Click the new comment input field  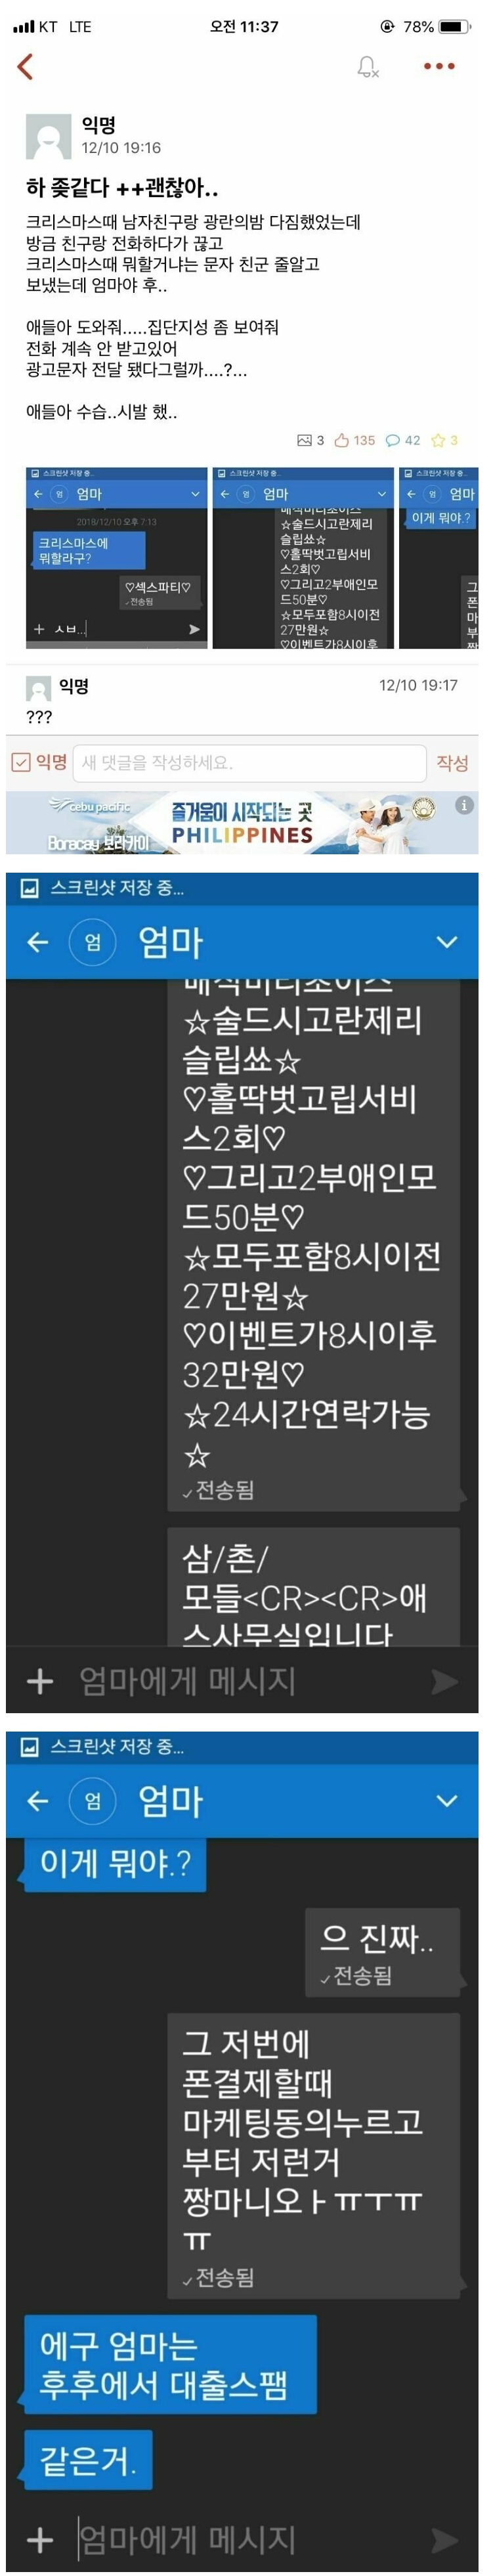coord(250,763)
